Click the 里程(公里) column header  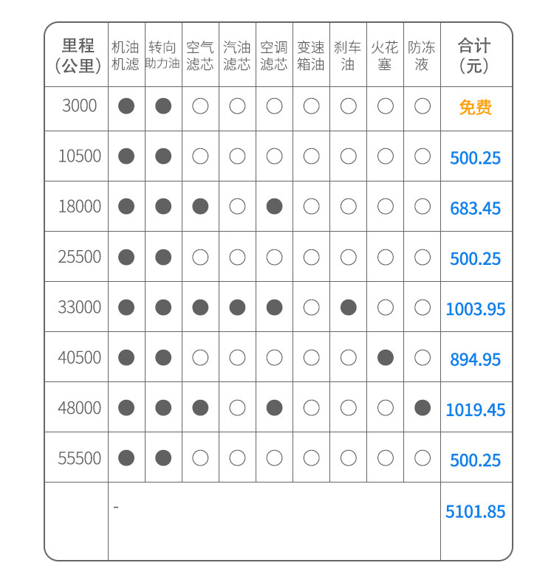[78, 55]
